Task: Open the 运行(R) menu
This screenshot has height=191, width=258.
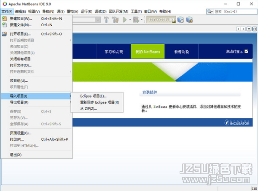Action: [87, 12]
